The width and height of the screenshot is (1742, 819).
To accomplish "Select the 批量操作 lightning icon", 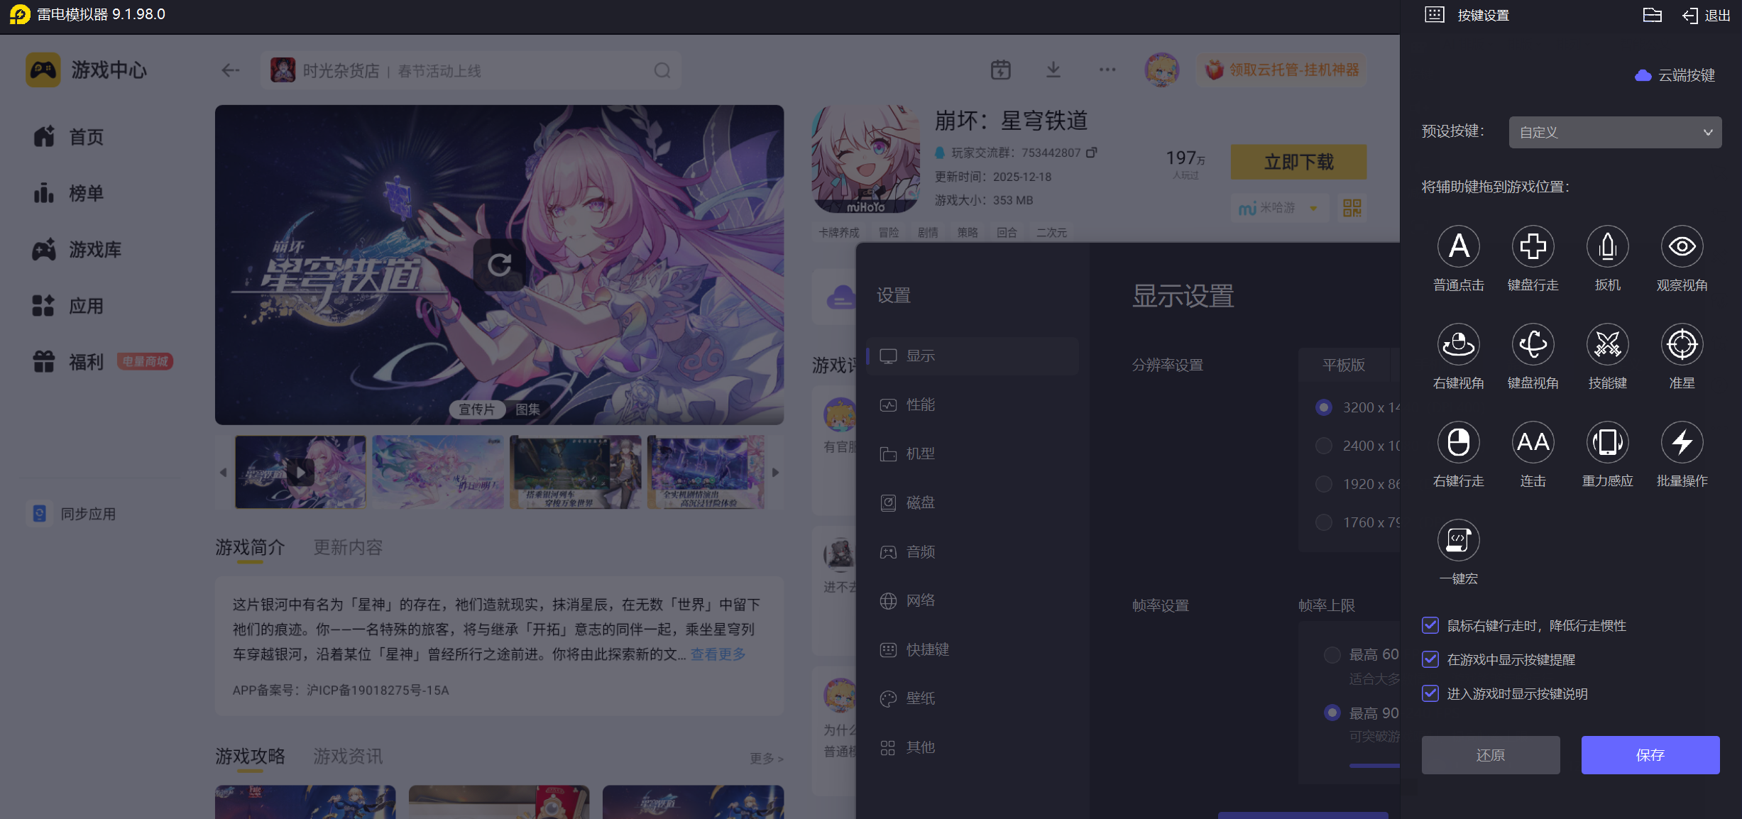I will coord(1682,443).
